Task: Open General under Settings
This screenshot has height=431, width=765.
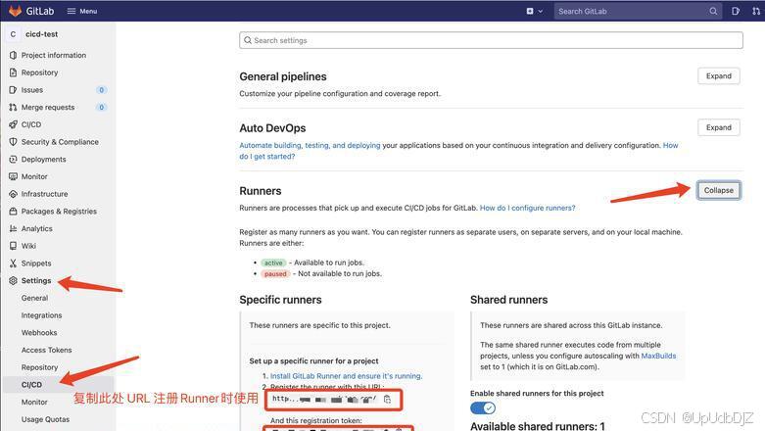Action: click(x=34, y=298)
